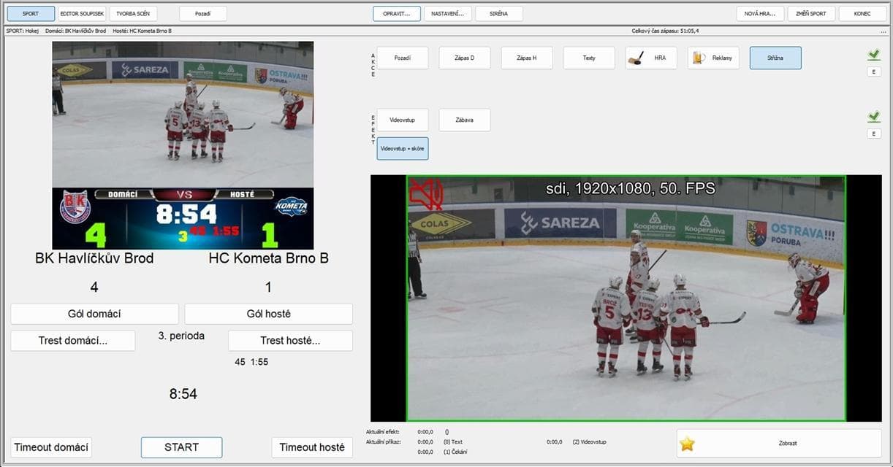This screenshot has width=893, height=467.
Task: Click the live SDI video preview
Action: tap(626, 298)
